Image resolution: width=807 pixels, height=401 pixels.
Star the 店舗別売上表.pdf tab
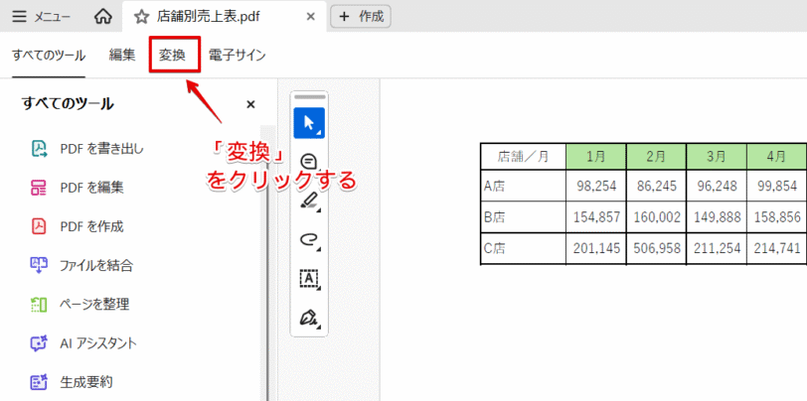tap(141, 17)
